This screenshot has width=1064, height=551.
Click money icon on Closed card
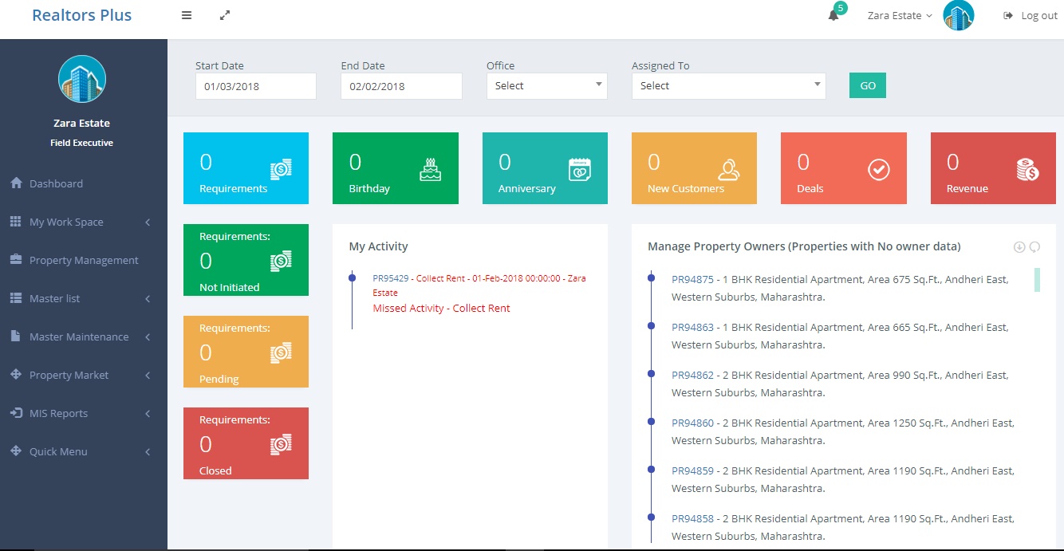pyautogui.click(x=281, y=444)
